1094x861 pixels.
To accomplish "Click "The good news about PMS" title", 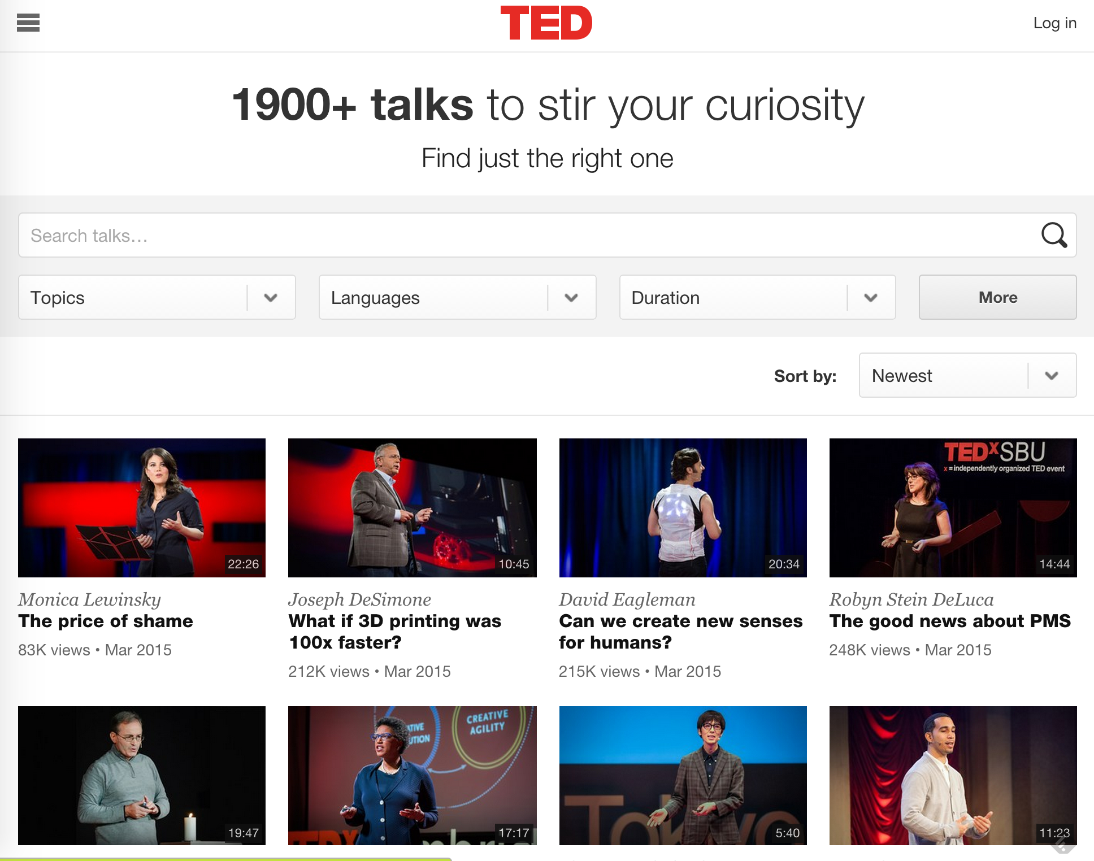I will coord(950,621).
